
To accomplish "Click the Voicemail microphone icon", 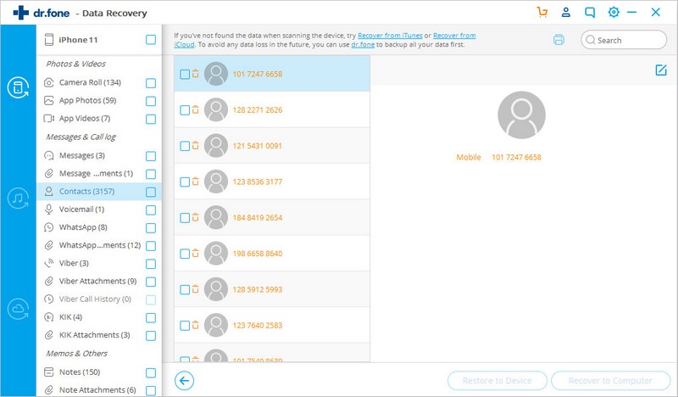I will click(x=49, y=210).
